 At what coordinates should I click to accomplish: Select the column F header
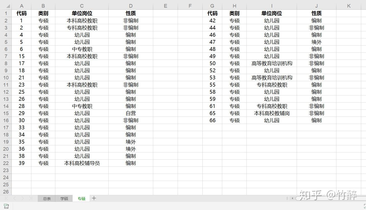190,6
